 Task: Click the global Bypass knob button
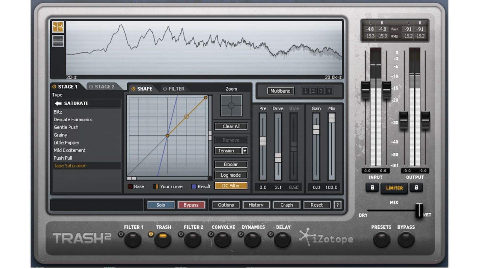point(406,239)
